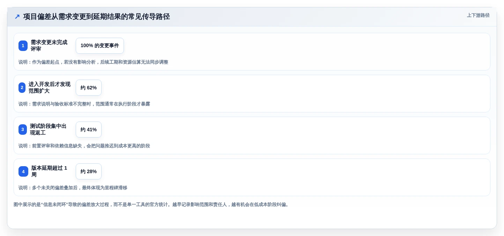Click the note starting 说明：作为偏差起点

click(93, 62)
